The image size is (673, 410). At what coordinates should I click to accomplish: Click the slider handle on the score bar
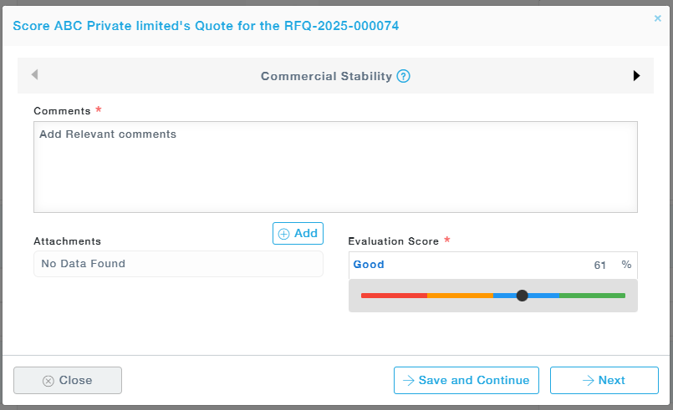pos(523,296)
